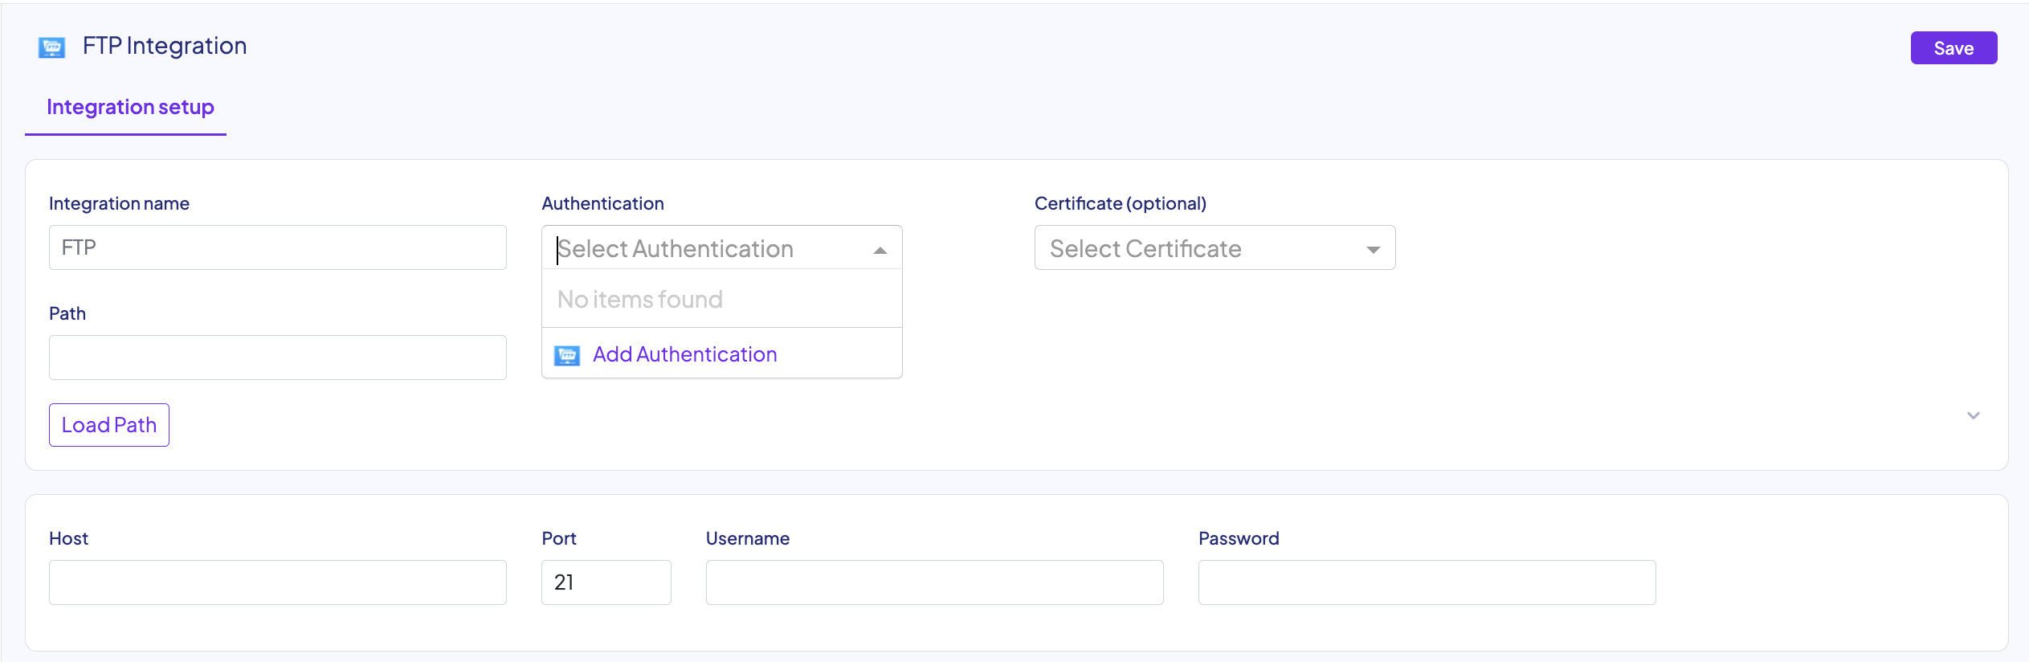Focus the Integration name field
This screenshot has height=662, width=2029.
tap(277, 247)
